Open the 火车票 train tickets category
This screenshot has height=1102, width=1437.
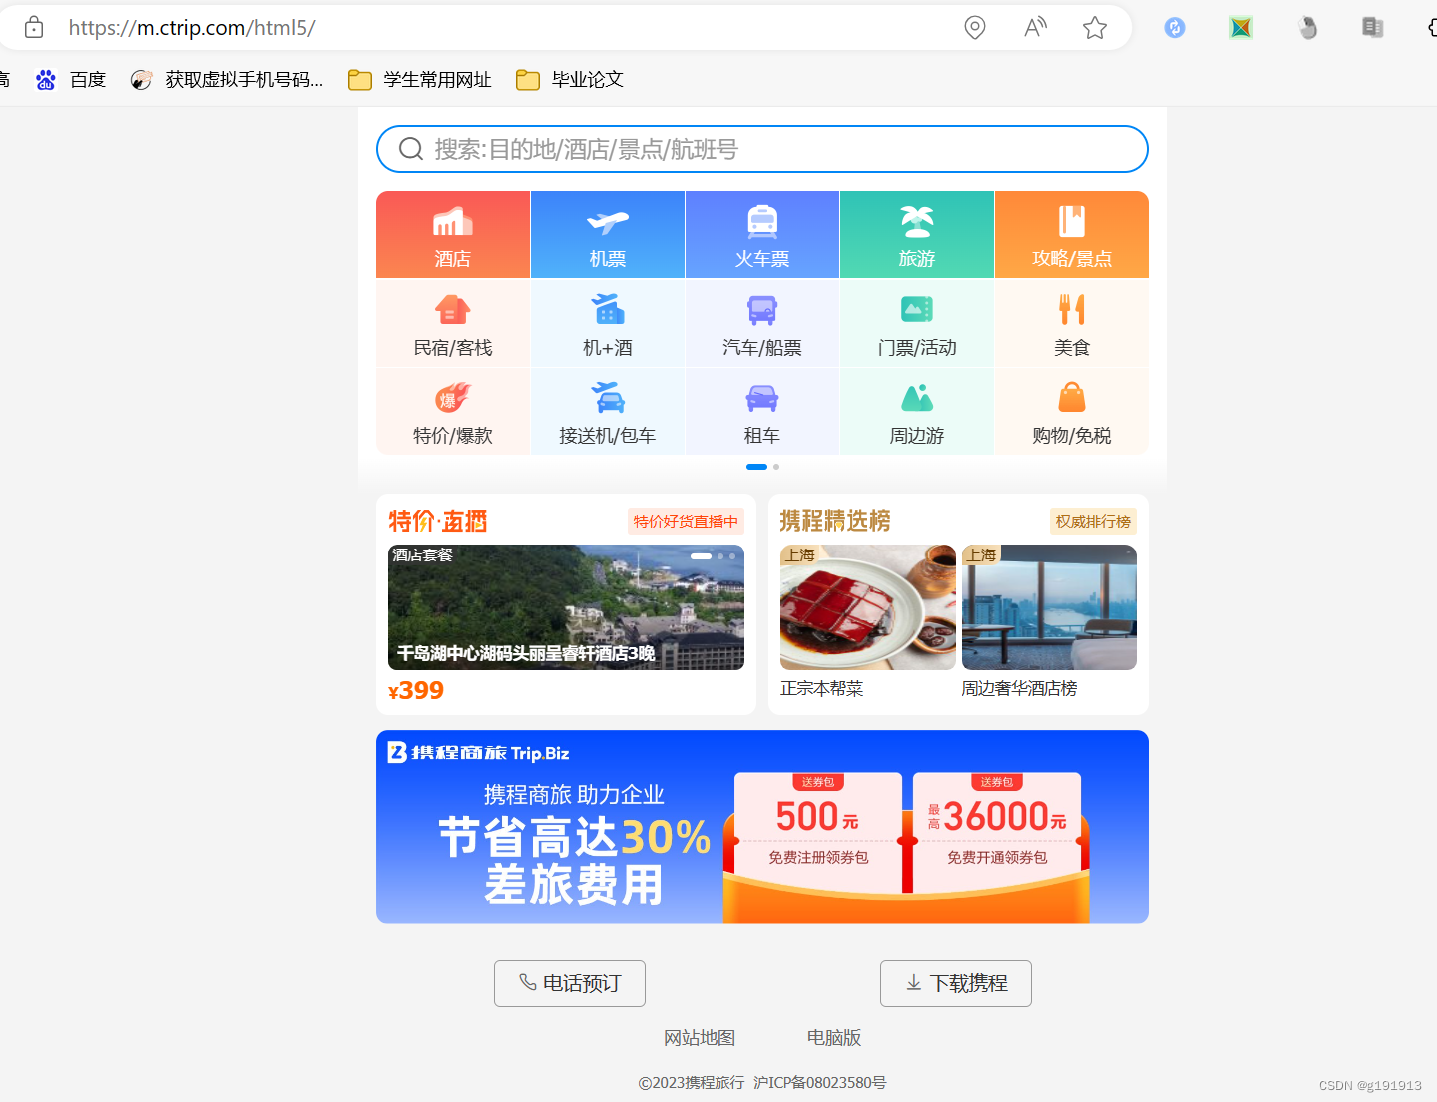tap(762, 235)
